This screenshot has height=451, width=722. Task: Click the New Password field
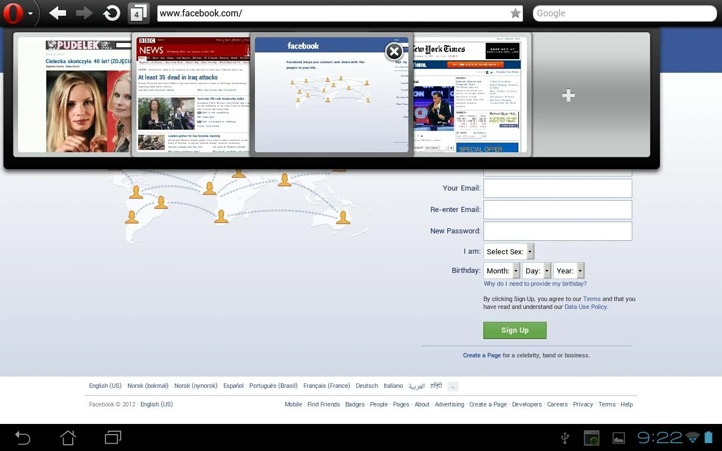(557, 231)
